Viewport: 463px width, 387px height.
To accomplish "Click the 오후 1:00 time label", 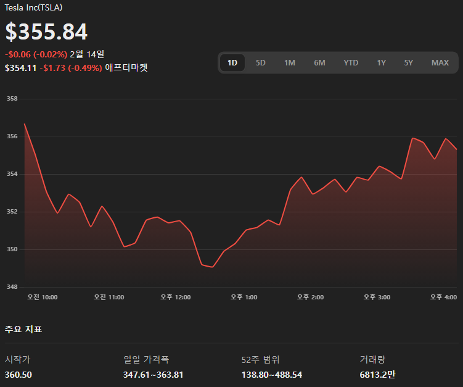I will click(244, 297).
